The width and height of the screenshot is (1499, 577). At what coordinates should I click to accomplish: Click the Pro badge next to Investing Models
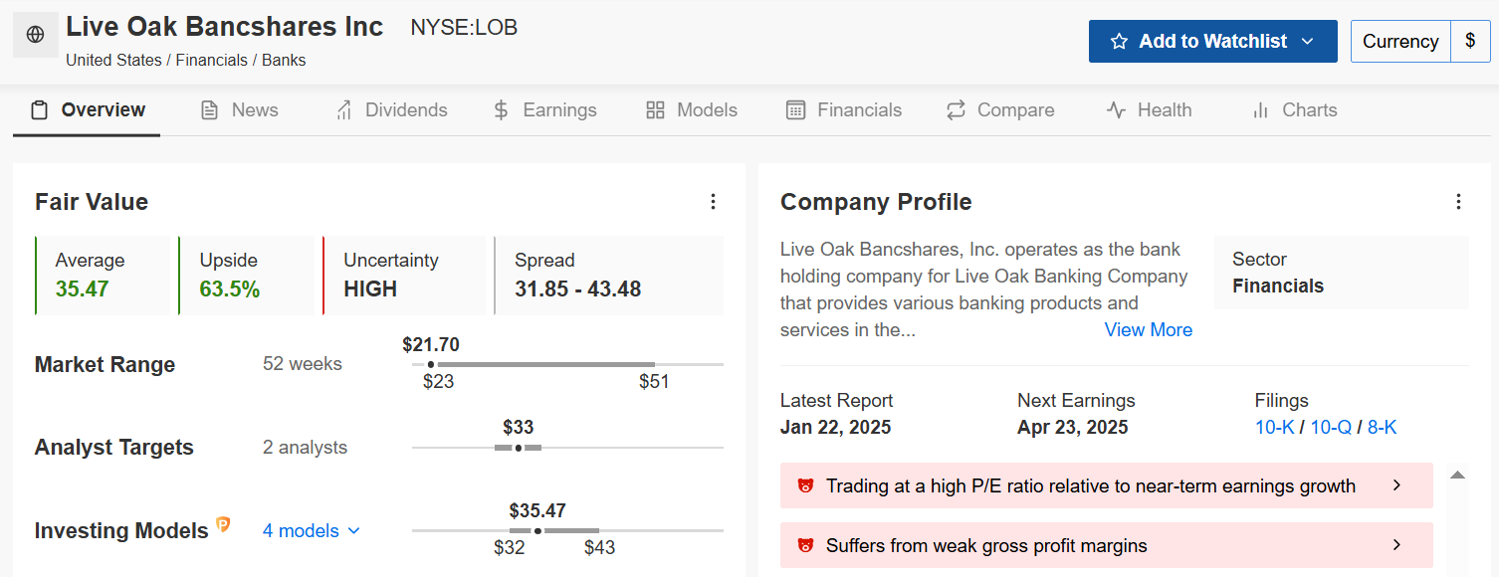223,524
